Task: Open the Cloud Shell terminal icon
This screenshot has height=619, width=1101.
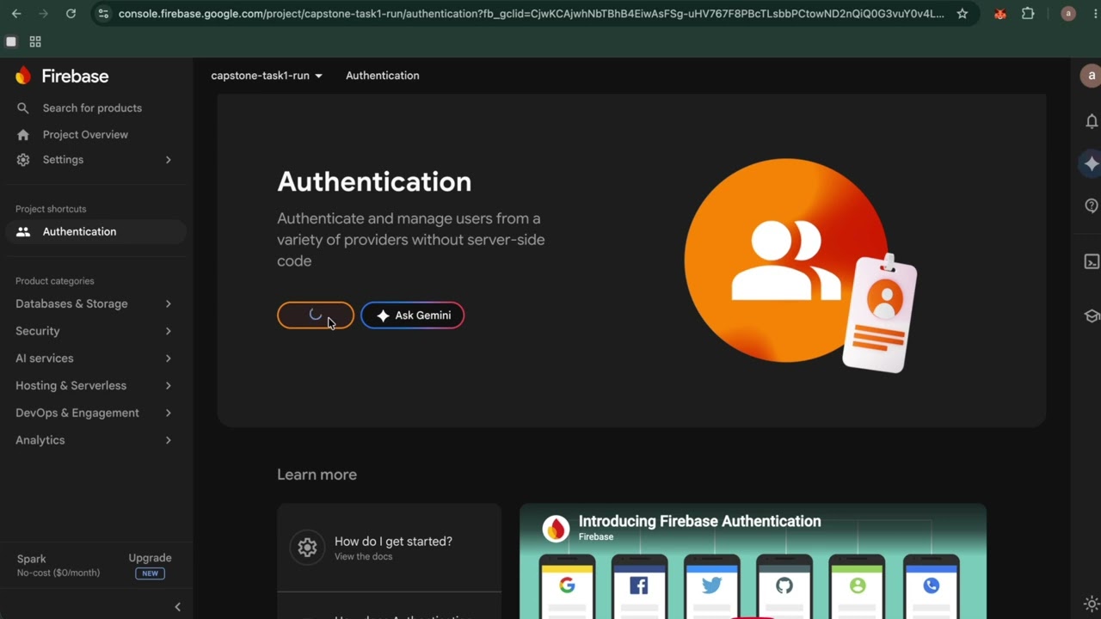Action: tap(1092, 262)
